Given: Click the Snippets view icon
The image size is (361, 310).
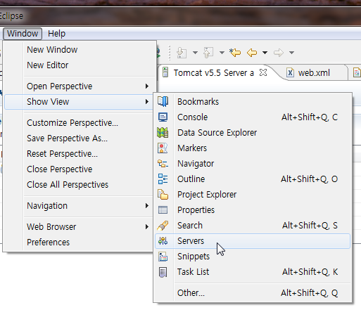Looking at the screenshot, I should coord(163,257).
